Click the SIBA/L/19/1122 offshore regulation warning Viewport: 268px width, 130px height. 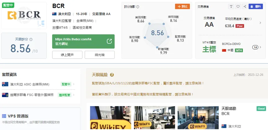coord(148,83)
